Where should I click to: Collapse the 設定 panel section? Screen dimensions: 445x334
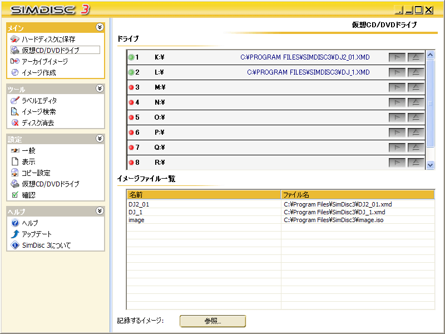(100, 138)
